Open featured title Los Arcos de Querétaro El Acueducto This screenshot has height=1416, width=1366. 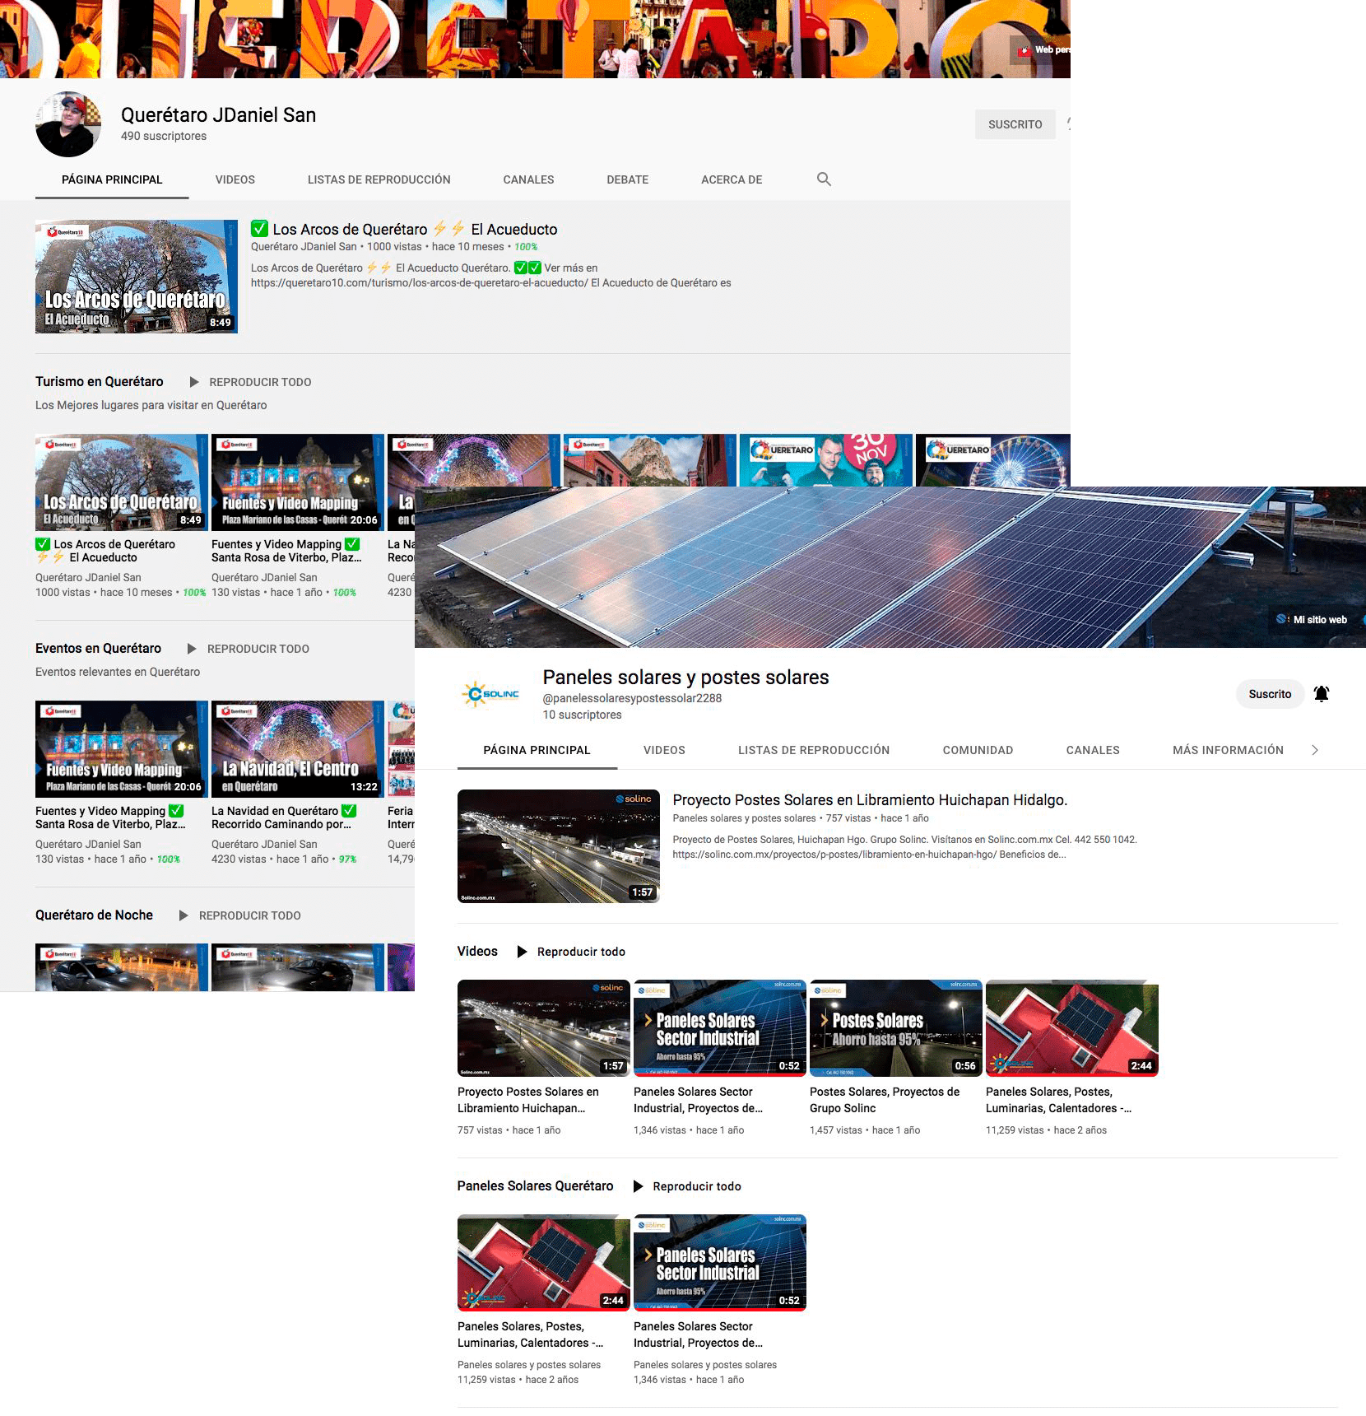point(404,229)
